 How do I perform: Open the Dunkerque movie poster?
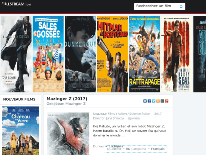coord(80,54)
